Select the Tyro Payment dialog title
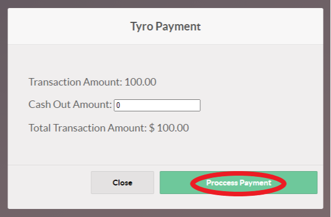The width and height of the screenshot is (331, 217). coord(165,26)
